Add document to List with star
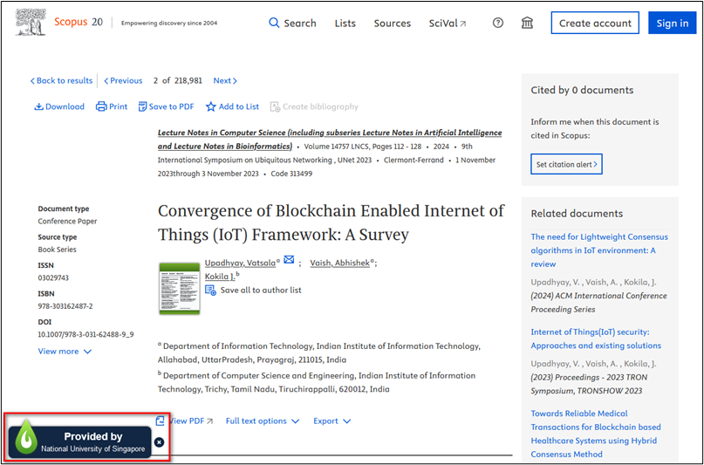This screenshot has height=465, width=704. coord(232,106)
